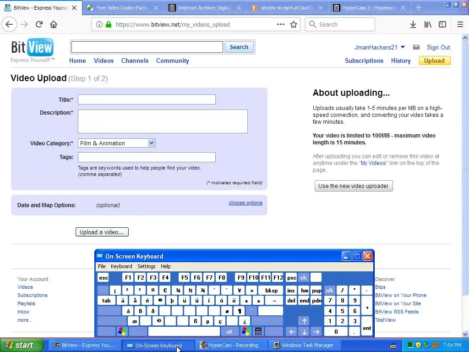469x352 pixels.
Task: Open the Channels navigation link
Action: click(x=135, y=61)
